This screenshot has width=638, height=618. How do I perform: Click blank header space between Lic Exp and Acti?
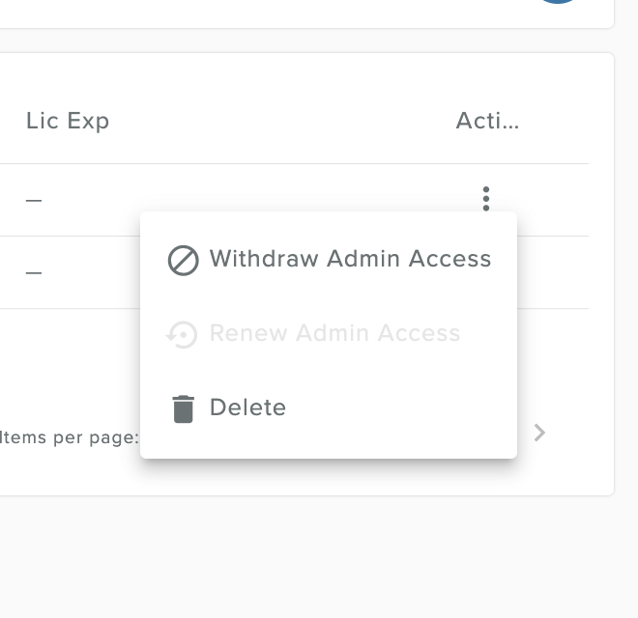click(x=280, y=121)
